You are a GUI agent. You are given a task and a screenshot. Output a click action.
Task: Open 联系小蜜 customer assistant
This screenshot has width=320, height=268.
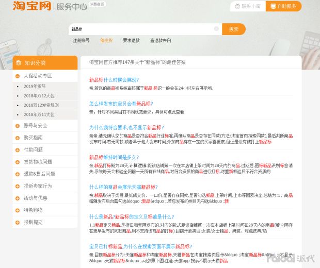coord(248,6)
